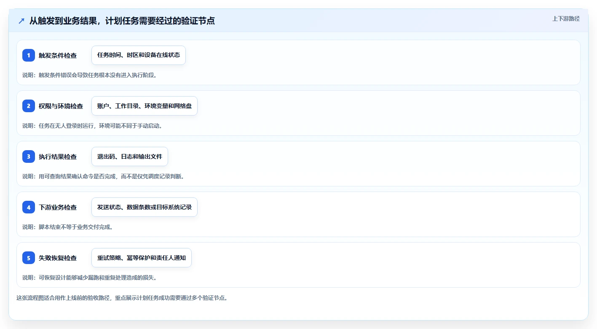Click the 退出码、日志和输出文件 chip
The image size is (597, 329).
point(130,156)
